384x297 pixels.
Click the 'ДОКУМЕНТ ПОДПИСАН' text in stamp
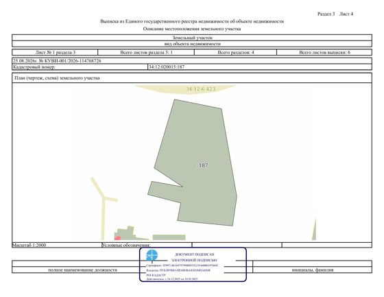pyautogui.click(x=195, y=254)
